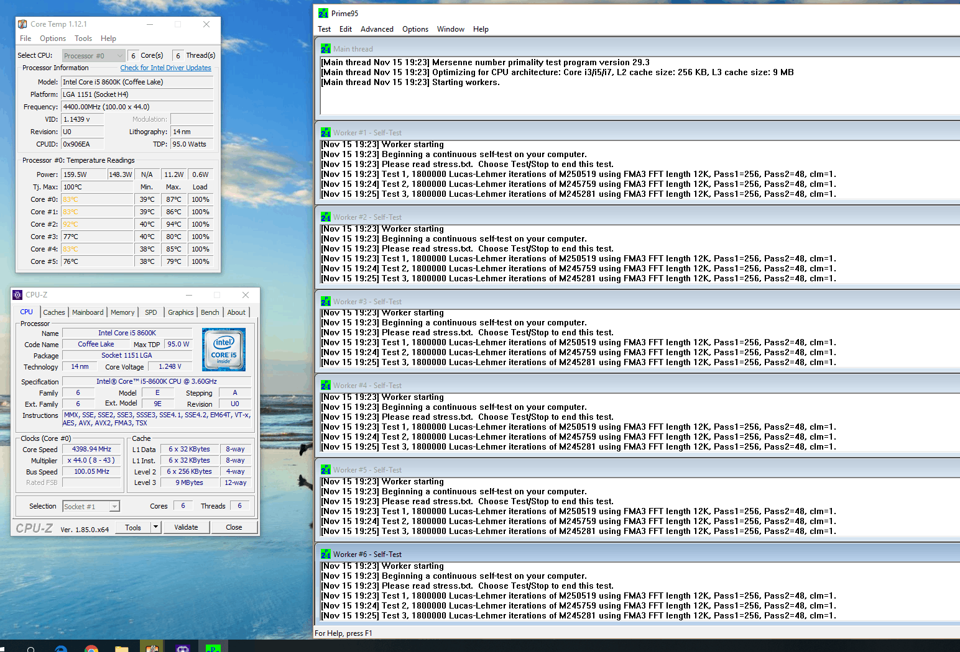The height and width of the screenshot is (652, 960).
Task: Open the Core Temp Help menu
Action: tap(108, 38)
